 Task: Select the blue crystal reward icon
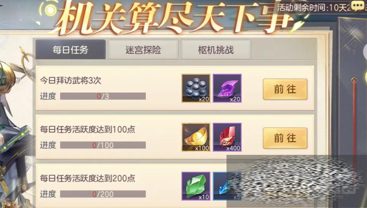(227, 186)
